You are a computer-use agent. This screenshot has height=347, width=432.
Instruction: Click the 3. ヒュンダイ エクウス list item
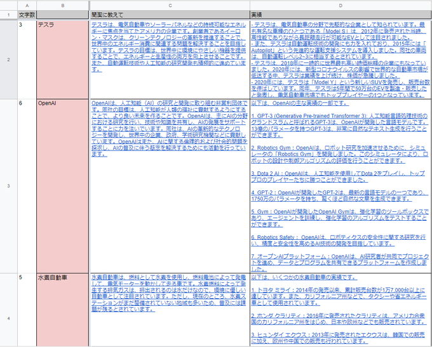[338, 338]
